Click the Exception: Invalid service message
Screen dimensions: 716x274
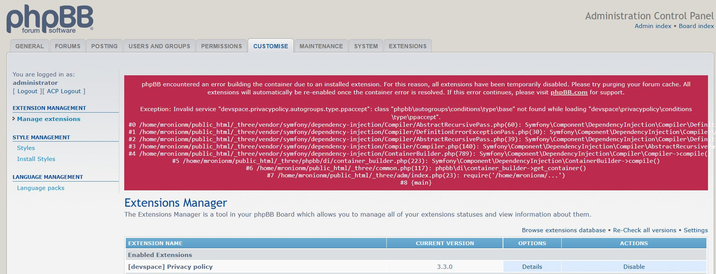point(416,113)
